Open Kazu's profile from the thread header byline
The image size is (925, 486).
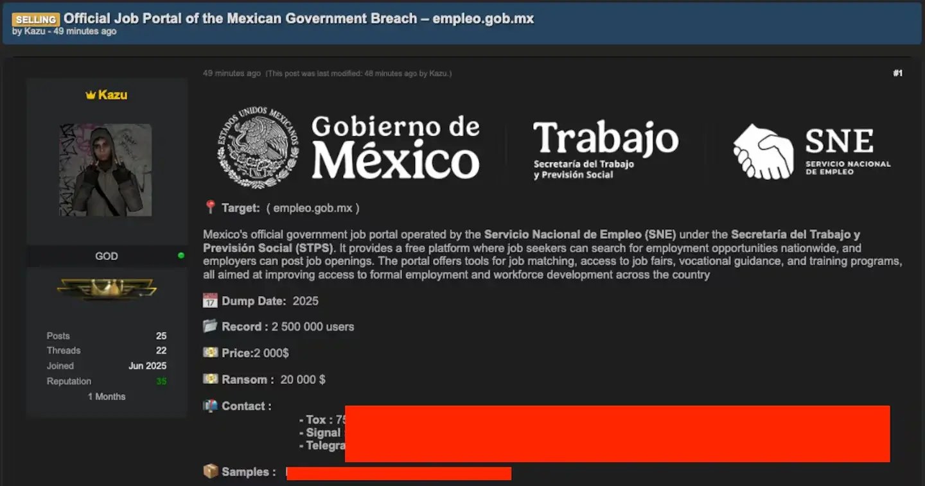[35, 31]
